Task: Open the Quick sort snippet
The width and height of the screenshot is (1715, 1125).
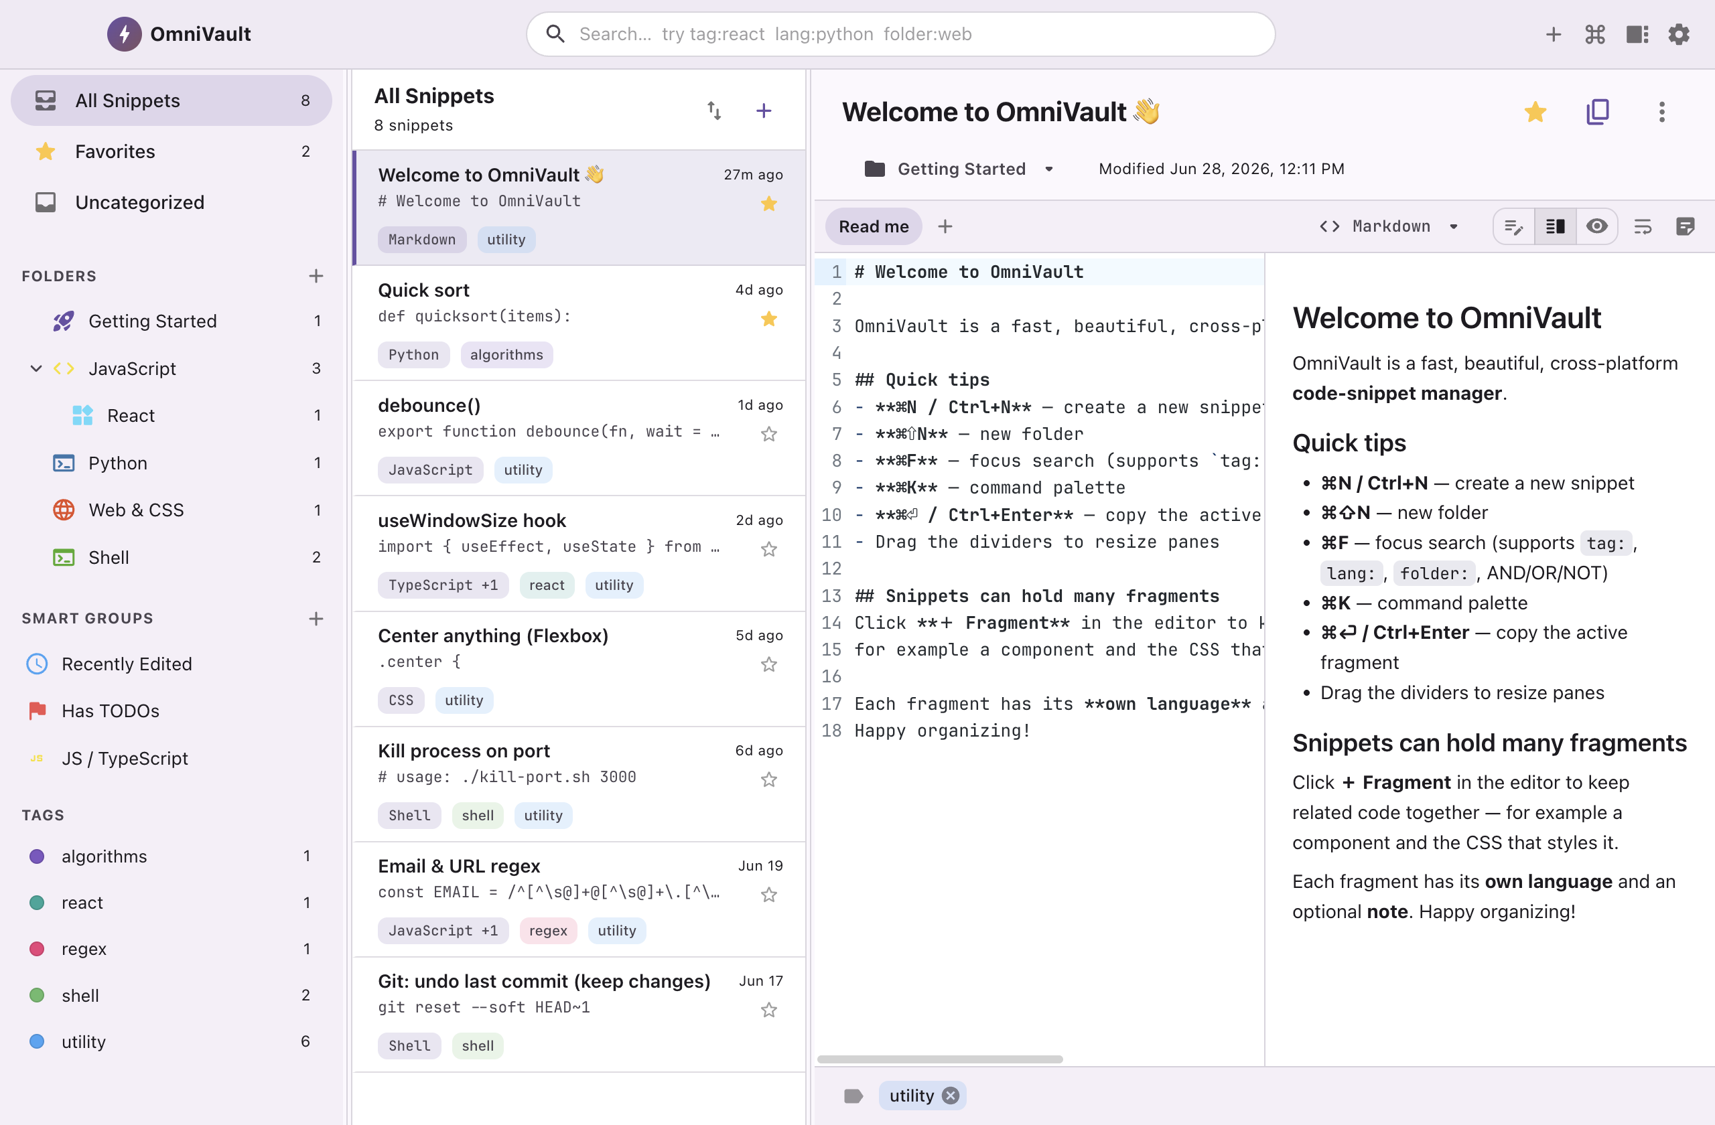Action: pyautogui.click(x=579, y=323)
